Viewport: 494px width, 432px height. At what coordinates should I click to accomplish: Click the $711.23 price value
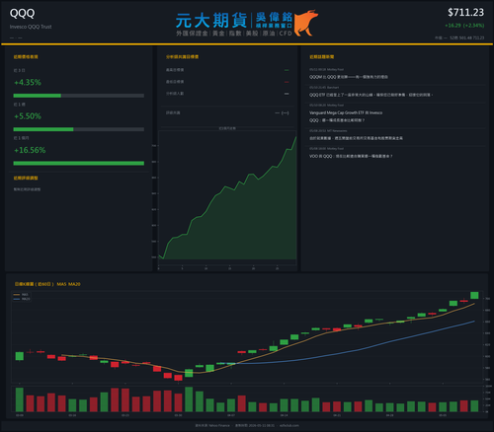[465, 13]
